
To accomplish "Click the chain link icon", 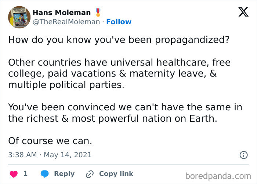I will 90,174.
